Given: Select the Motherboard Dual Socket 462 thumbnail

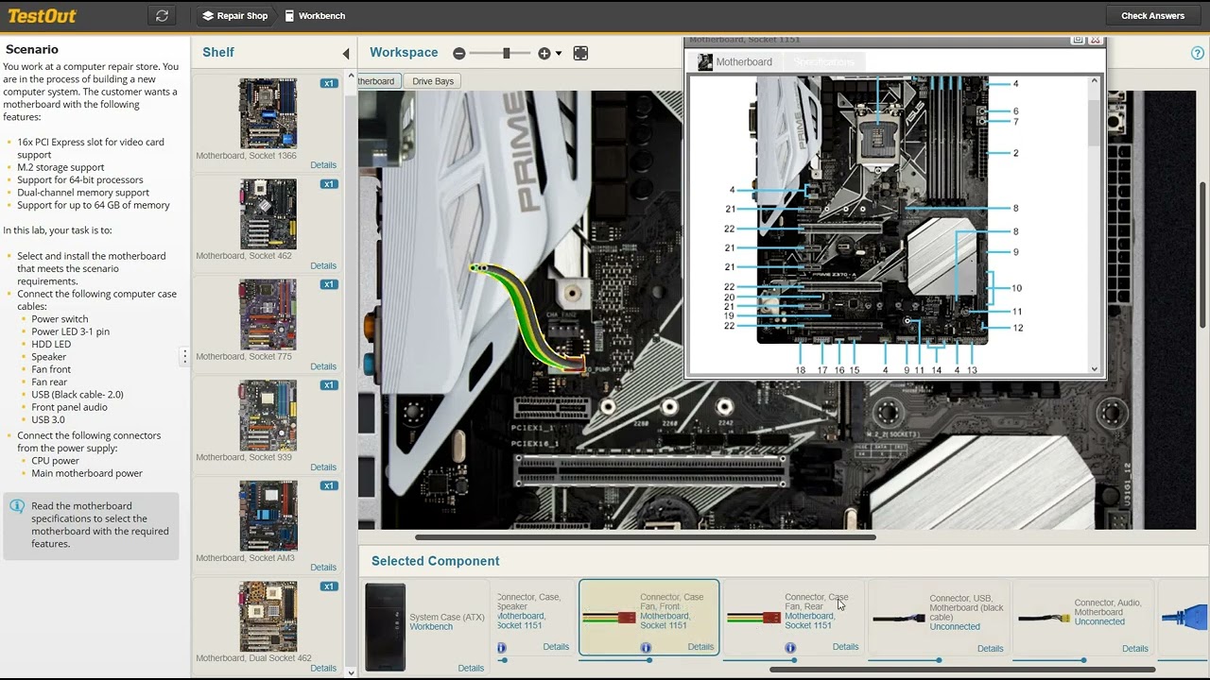Looking at the screenshot, I should point(268,617).
